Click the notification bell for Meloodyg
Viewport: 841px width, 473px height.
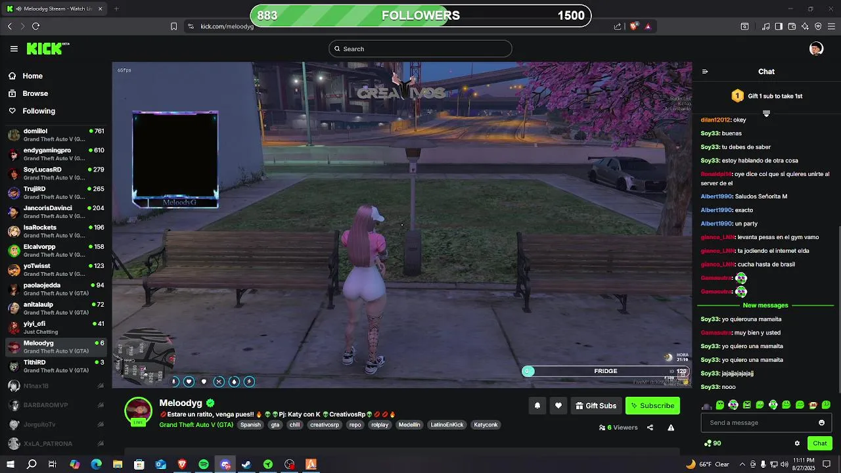(x=537, y=406)
